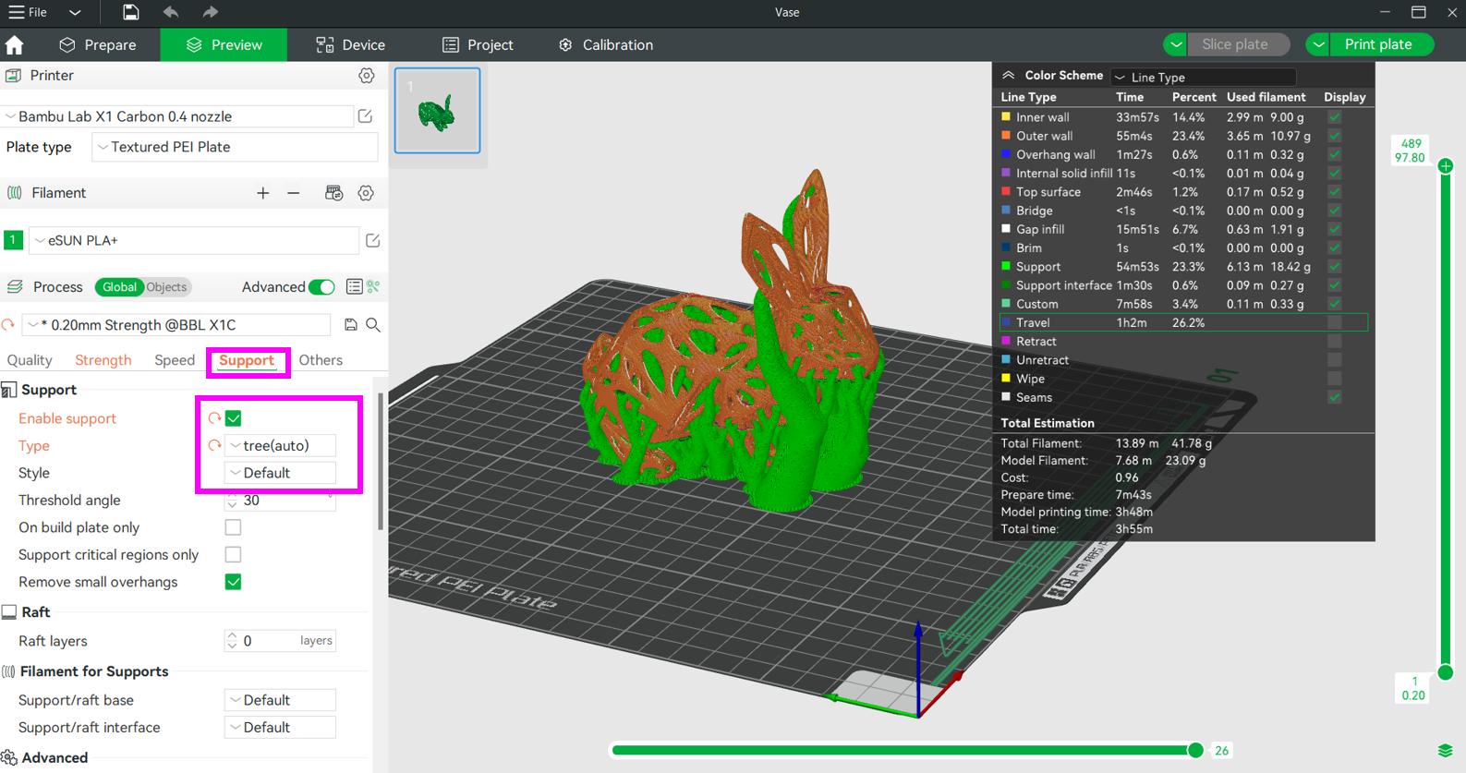Save the process preset icon
Image resolution: width=1466 pixels, height=773 pixels.
point(350,325)
